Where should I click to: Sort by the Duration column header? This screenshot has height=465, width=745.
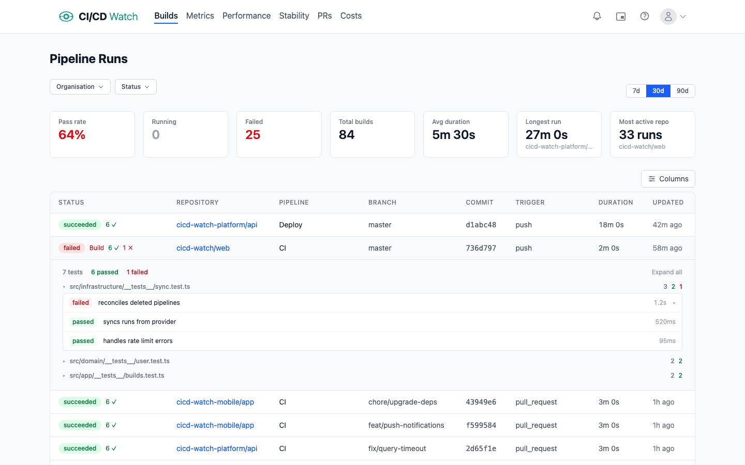[x=616, y=203]
